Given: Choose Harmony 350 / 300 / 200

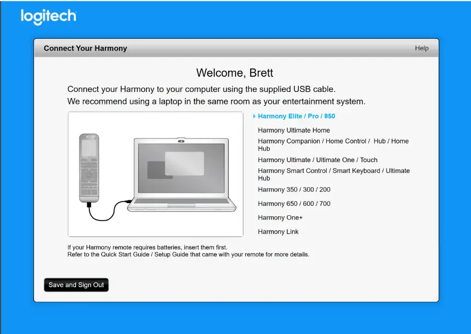Looking at the screenshot, I should 294,189.
